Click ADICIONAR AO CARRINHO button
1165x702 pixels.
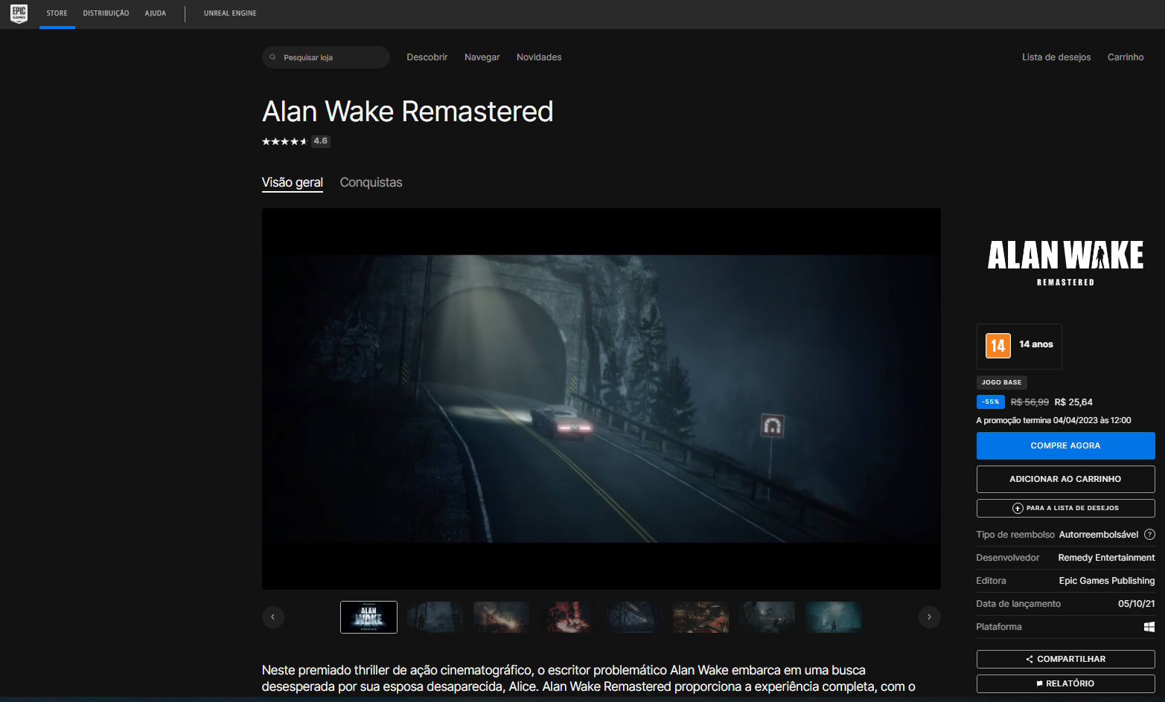pos(1065,479)
